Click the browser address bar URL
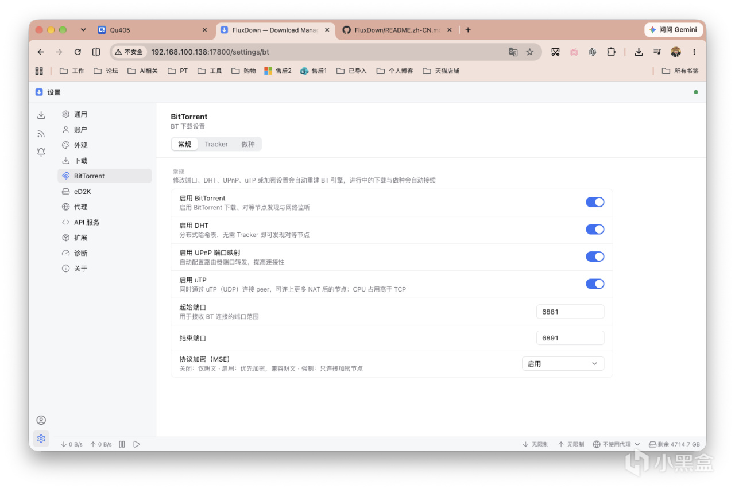This screenshot has height=489, width=735. 210,52
